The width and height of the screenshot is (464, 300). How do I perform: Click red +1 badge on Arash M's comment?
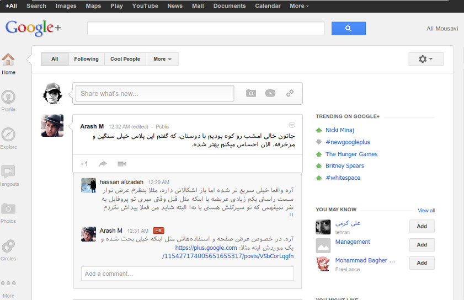click(x=158, y=231)
